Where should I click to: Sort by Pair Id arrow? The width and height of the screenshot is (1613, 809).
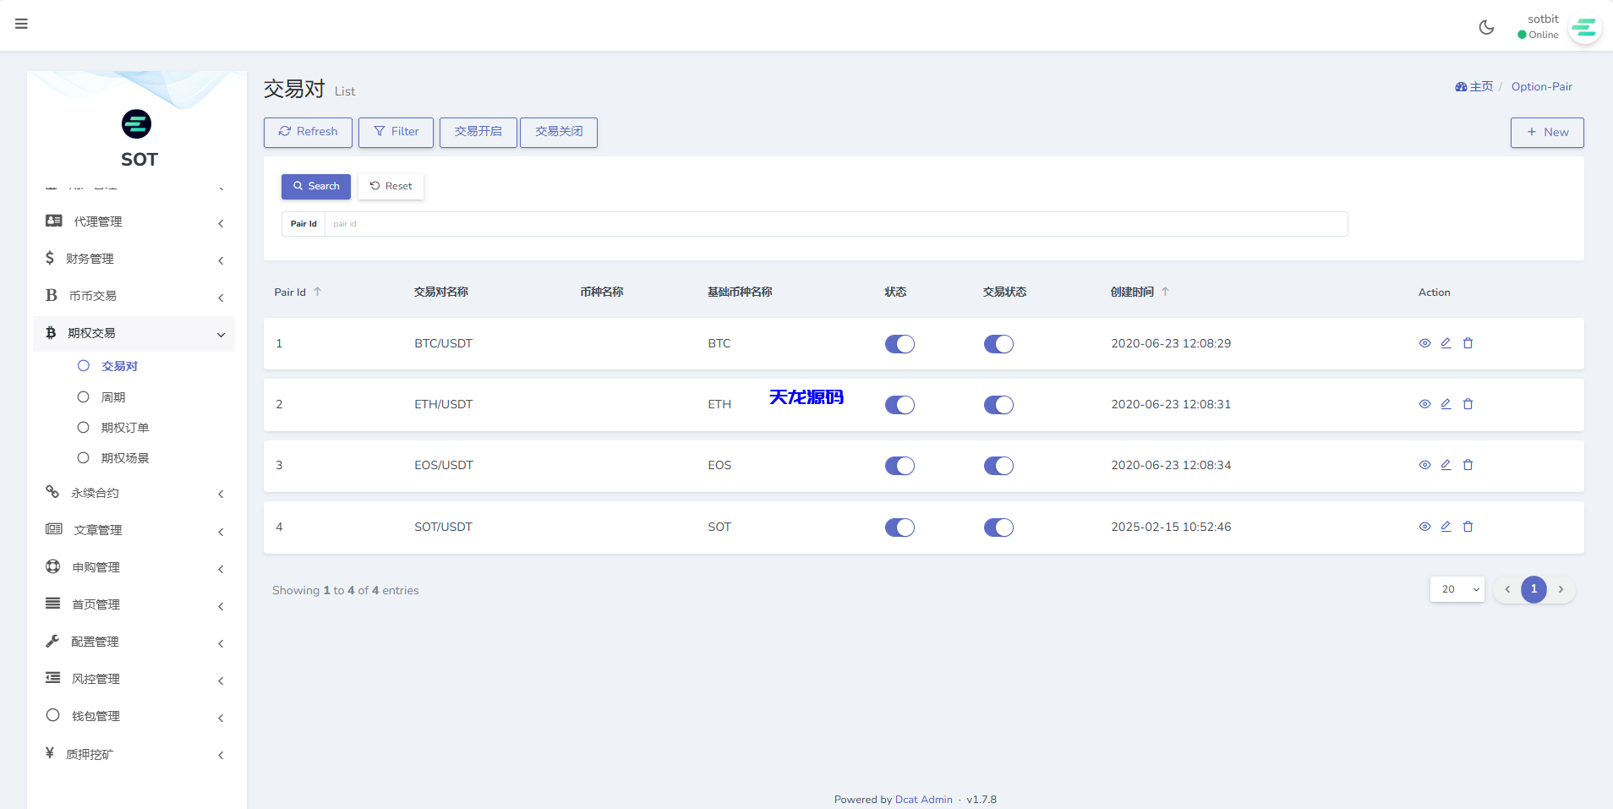pyautogui.click(x=318, y=292)
